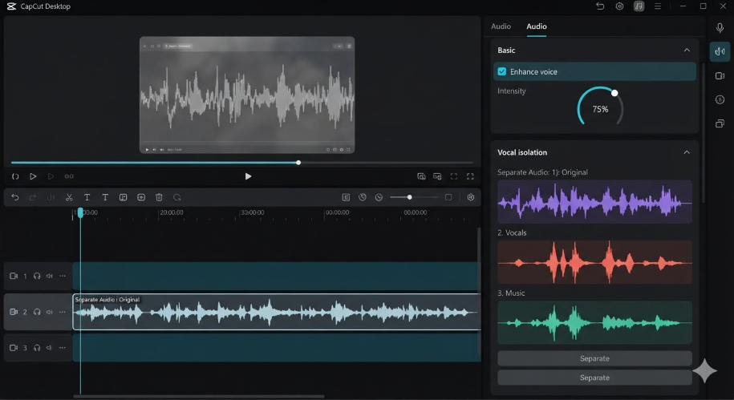Collapse the Vocal isolation section
Screen dimensions: 734x400
point(687,152)
